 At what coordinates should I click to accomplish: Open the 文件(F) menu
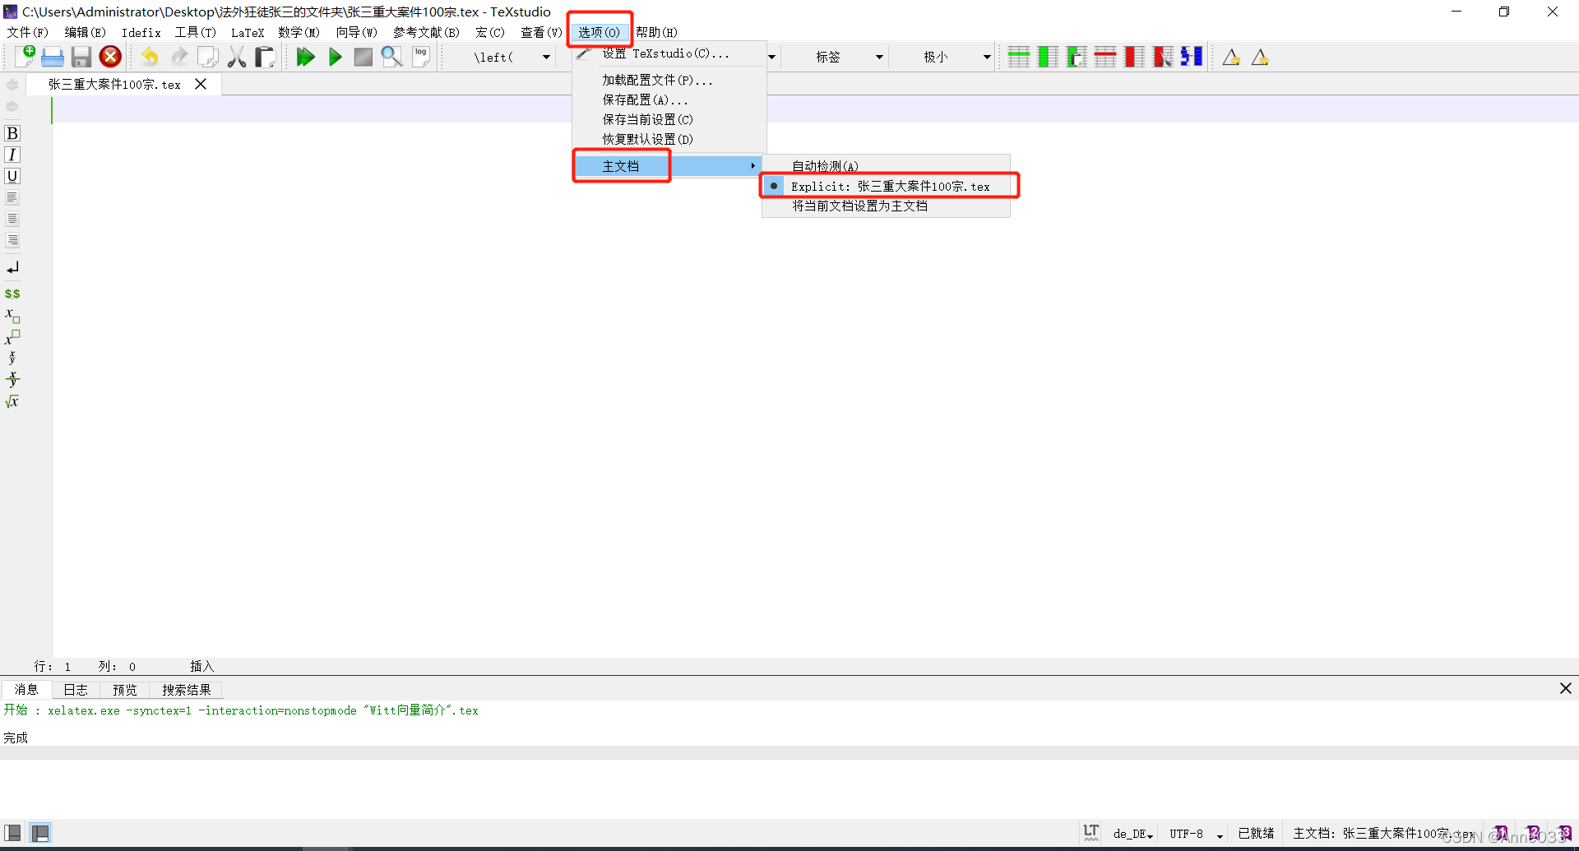click(x=28, y=32)
